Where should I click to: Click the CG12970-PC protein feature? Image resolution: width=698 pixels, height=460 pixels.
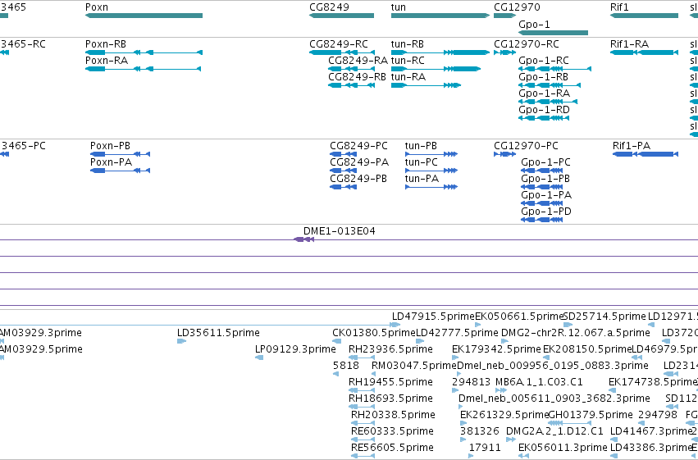504,154
